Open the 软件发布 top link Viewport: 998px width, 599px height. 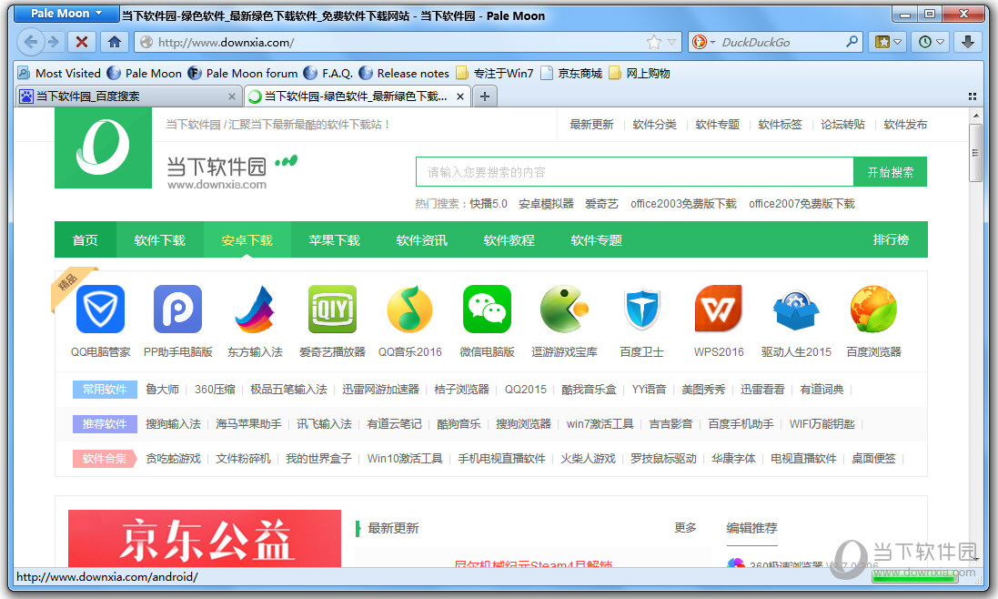905,124
